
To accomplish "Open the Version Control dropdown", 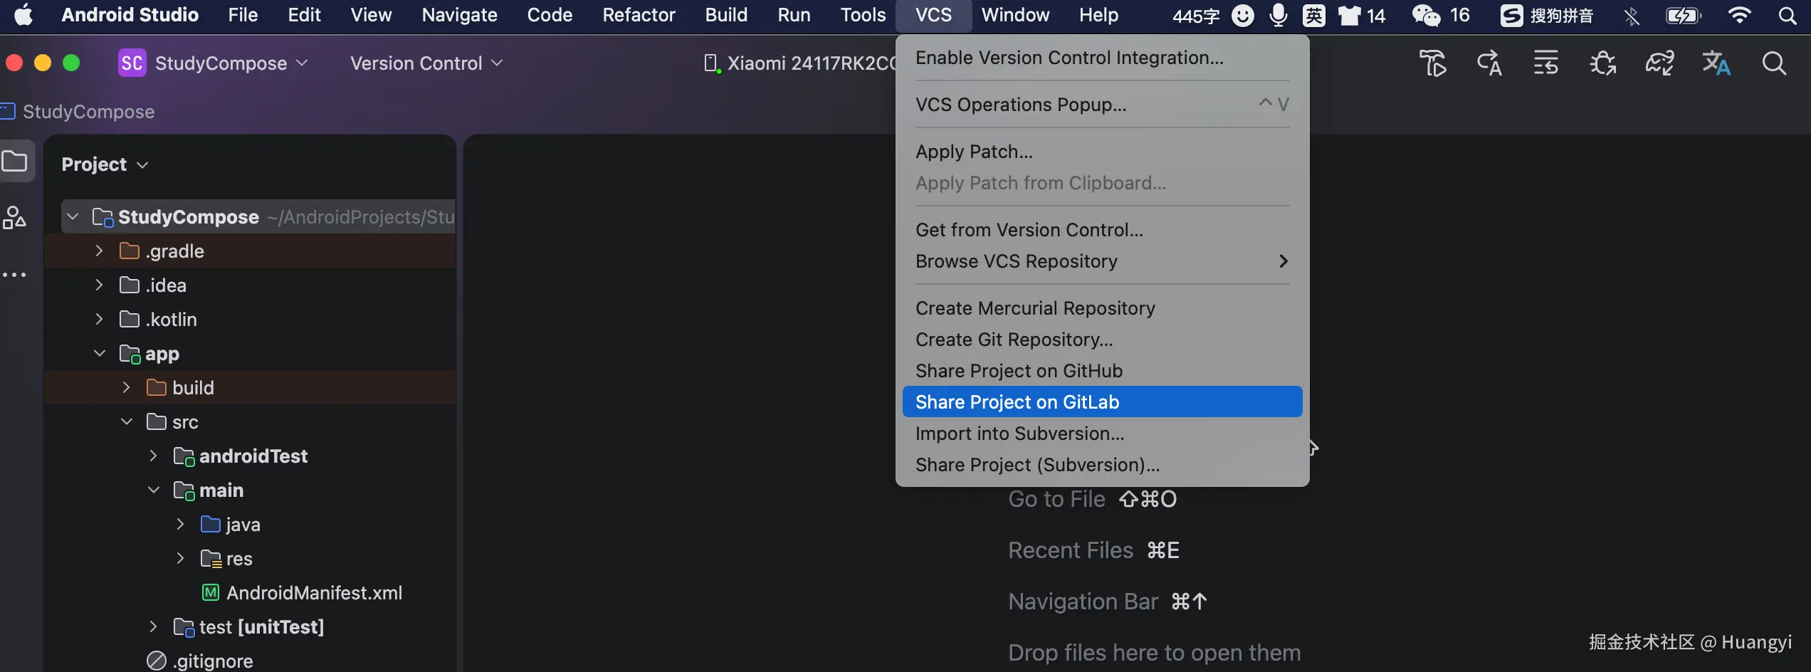I will 426,63.
